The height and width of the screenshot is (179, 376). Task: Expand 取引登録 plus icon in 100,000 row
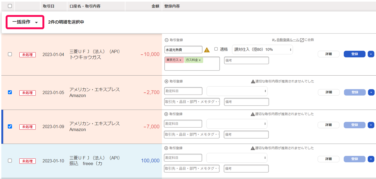166,148
